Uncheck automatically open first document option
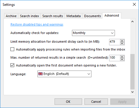The height and width of the screenshot is (108, 139). click(12, 65)
